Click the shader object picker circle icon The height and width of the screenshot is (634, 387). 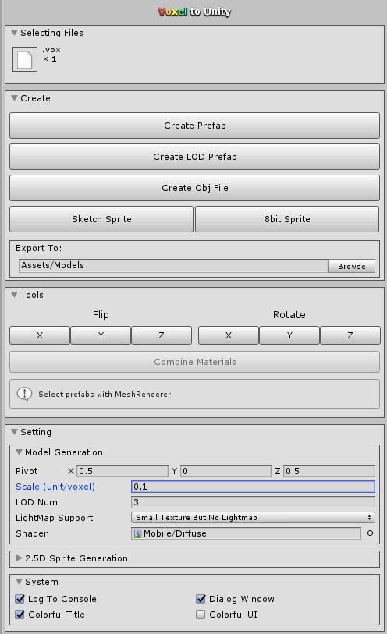click(x=370, y=533)
